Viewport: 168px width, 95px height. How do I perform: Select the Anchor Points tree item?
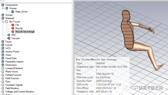[x=12, y=52]
